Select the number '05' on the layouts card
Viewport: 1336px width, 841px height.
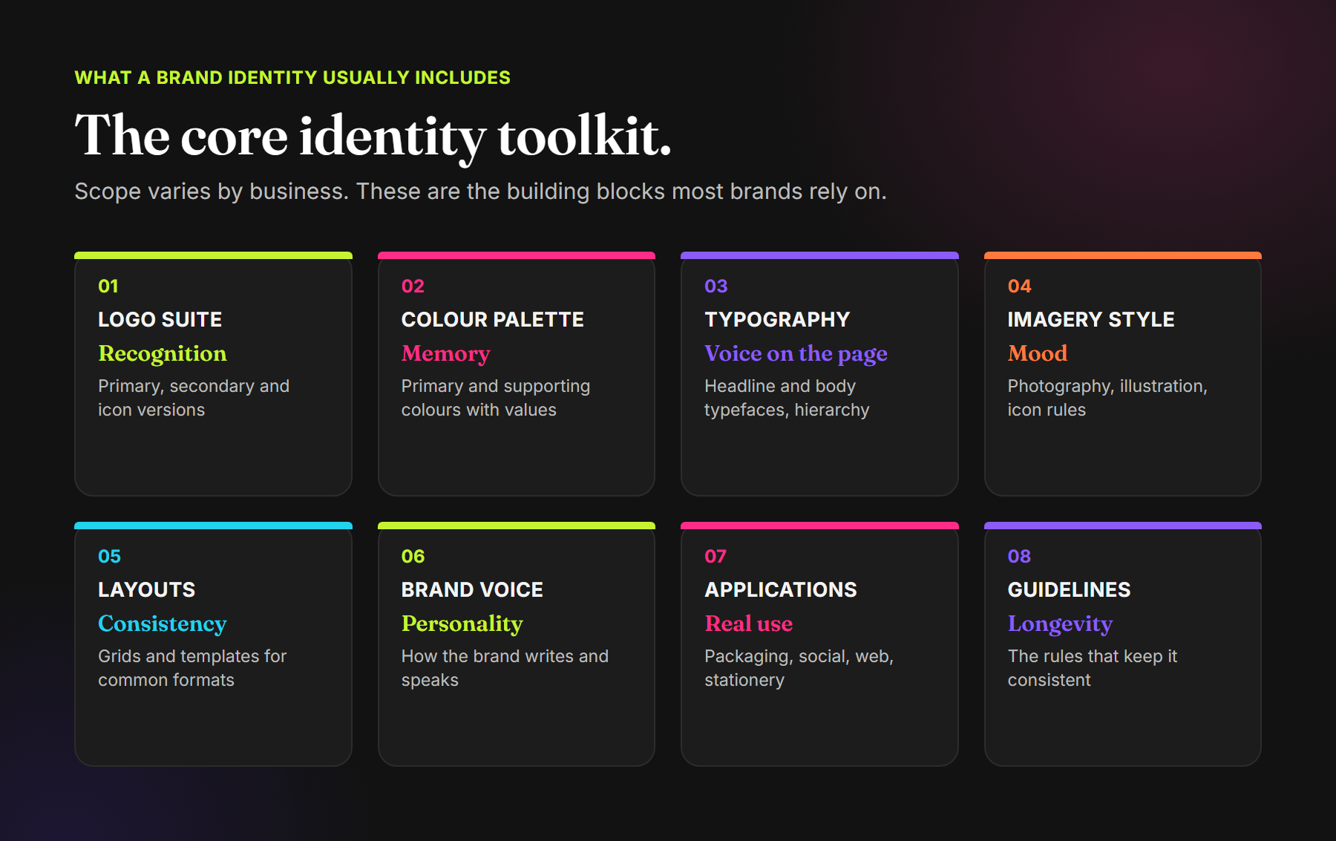click(x=110, y=557)
